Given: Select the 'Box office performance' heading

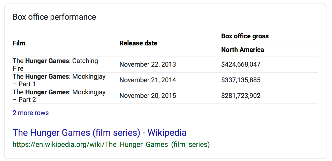Looking at the screenshot, I should click(54, 17).
